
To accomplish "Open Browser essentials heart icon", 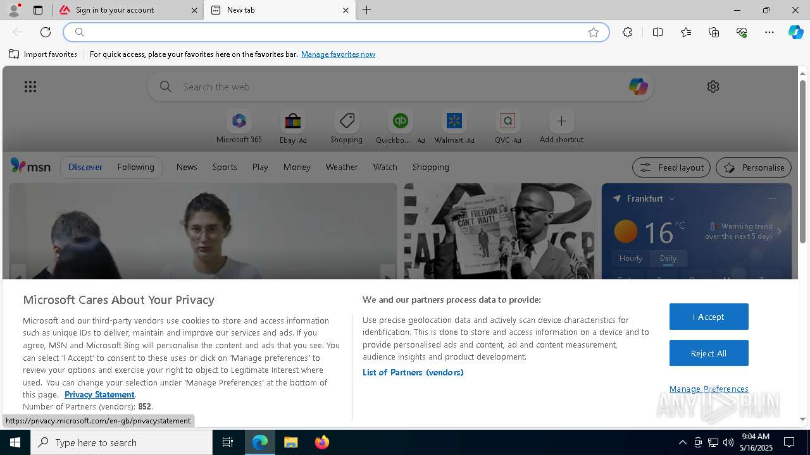I will (742, 32).
